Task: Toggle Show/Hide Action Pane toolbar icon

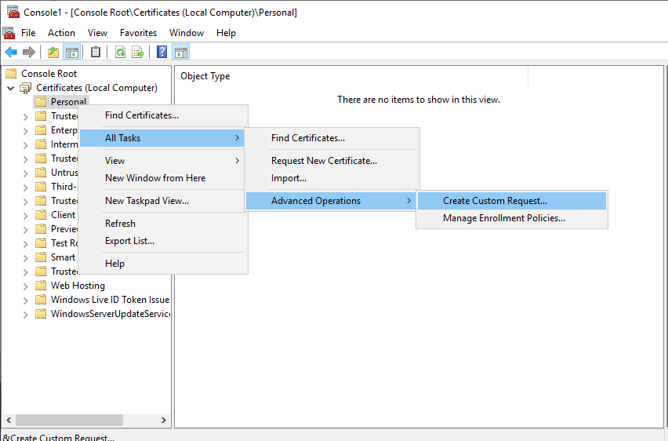Action: (x=180, y=53)
